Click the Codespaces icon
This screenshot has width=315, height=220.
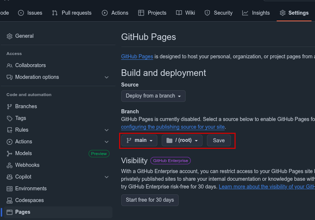coord(10,201)
